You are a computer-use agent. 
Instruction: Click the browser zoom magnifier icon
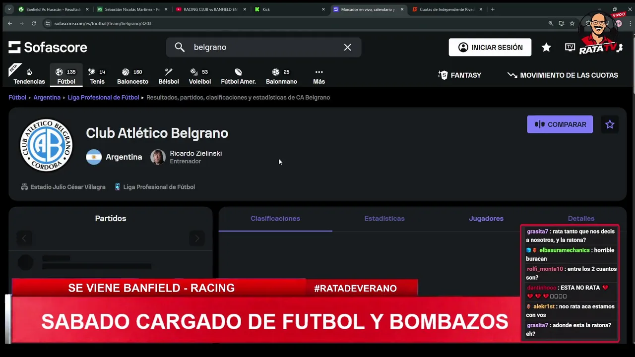click(x=551, y=23)
